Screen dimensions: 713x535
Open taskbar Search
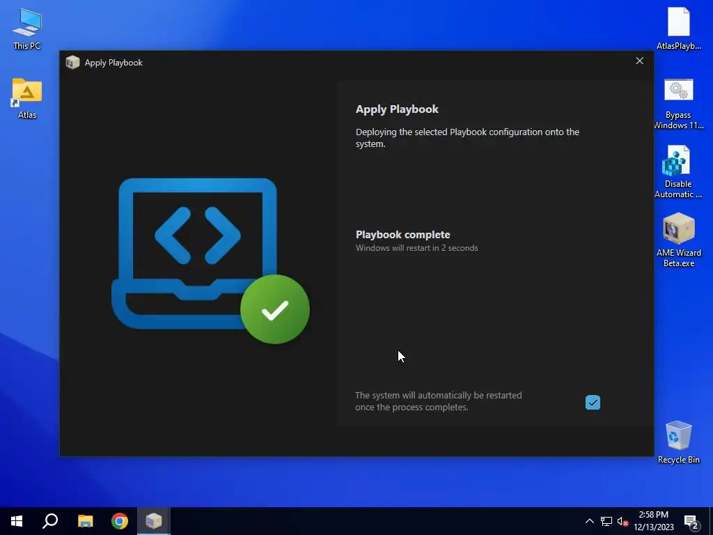pyautogui.click(x=50, y=521)
